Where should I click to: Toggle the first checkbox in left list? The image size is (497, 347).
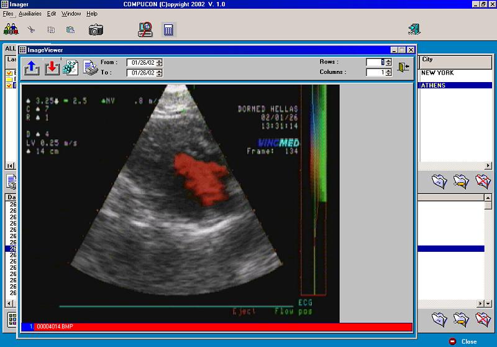click(9, 73)
